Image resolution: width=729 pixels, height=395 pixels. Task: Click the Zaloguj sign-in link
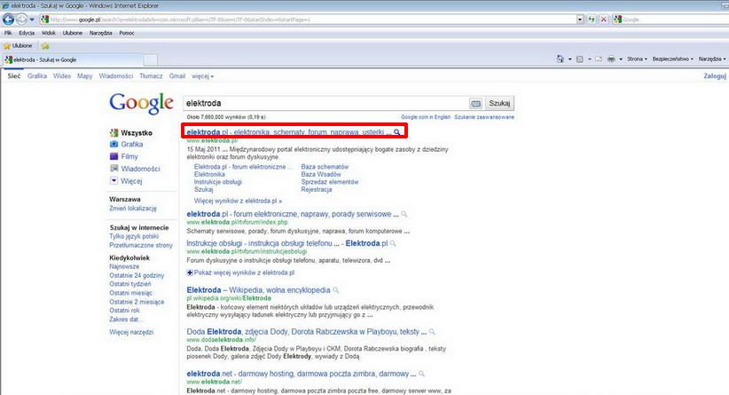click(x=715, y=75)
